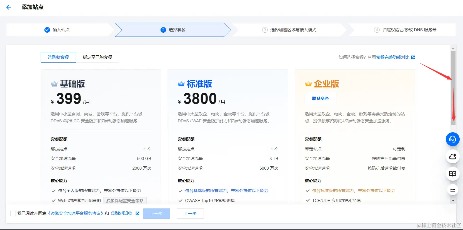Image resolution: width=463 pixels, height=230 pixels.
Task: Click the vertical scrollbar thumb
Action: pos(453,88)
